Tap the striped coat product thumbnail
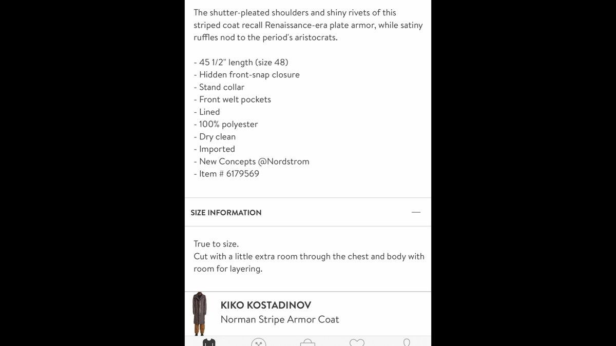Image resolution: width=616 pixels, height=346 pixels. 199,313
